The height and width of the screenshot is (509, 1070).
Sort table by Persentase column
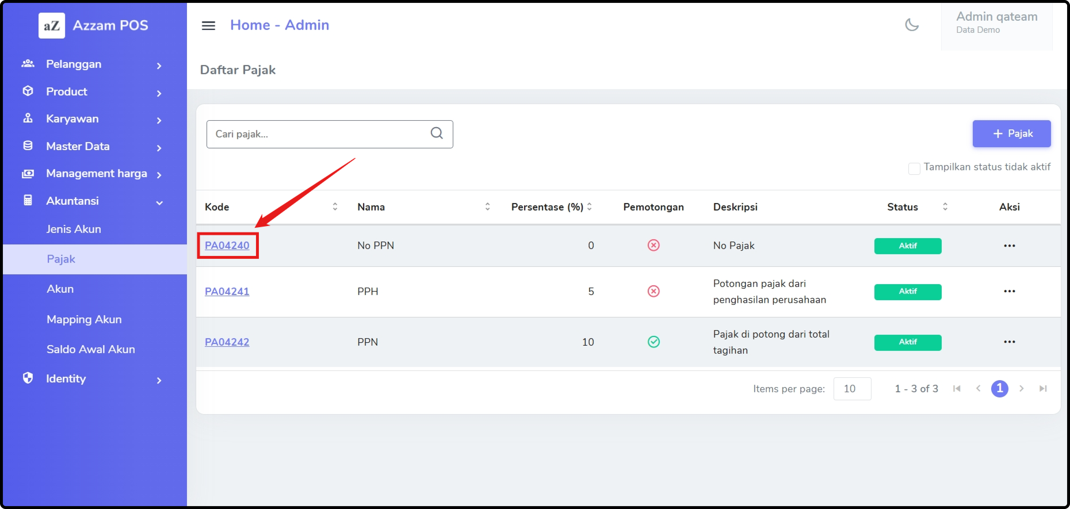coord(589,207)
